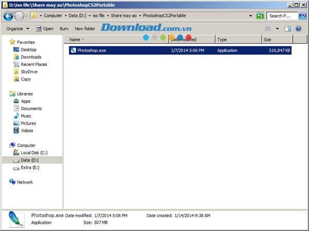
Task: Open Downloads in the Favorites list
Action: [31, 57]
